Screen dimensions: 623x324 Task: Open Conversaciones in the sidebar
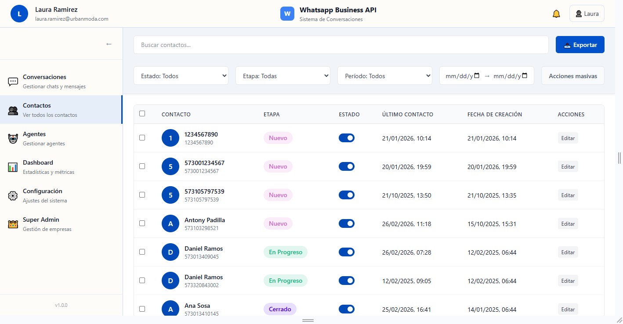click(61, 81)
